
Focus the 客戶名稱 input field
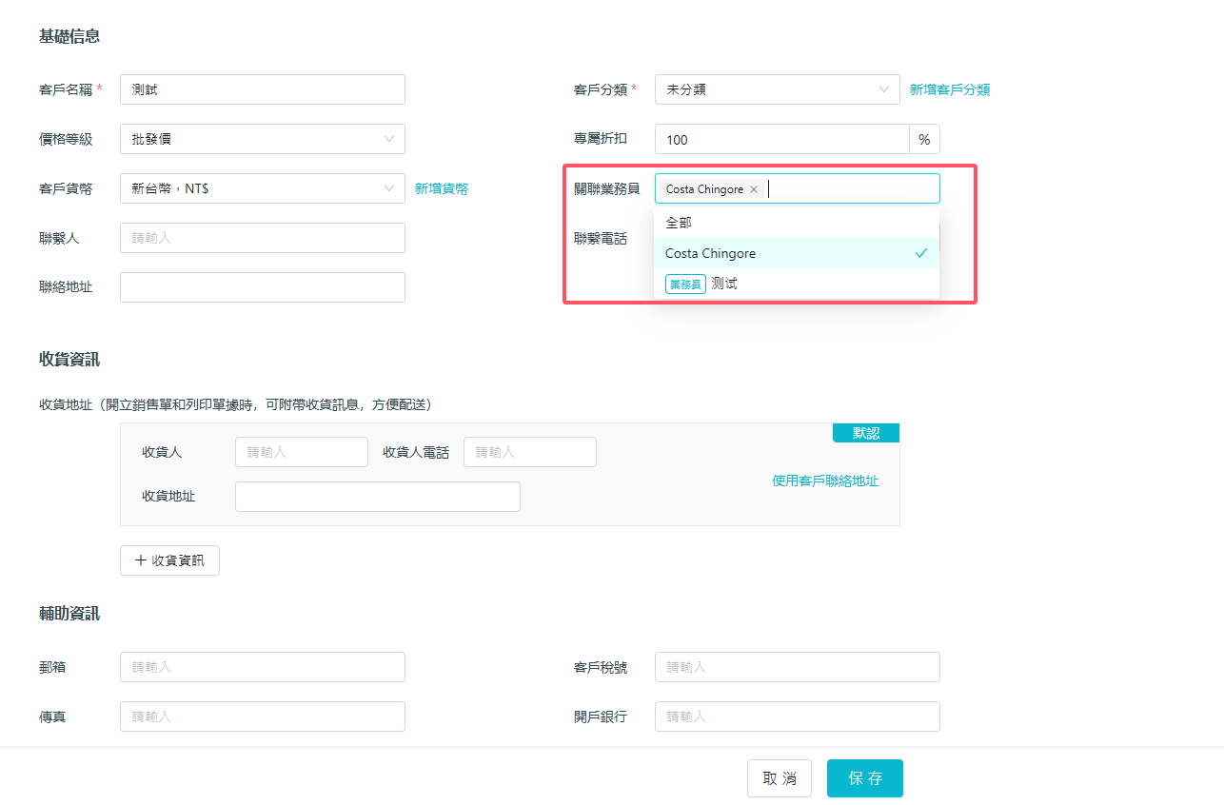(x=262, y=89)
